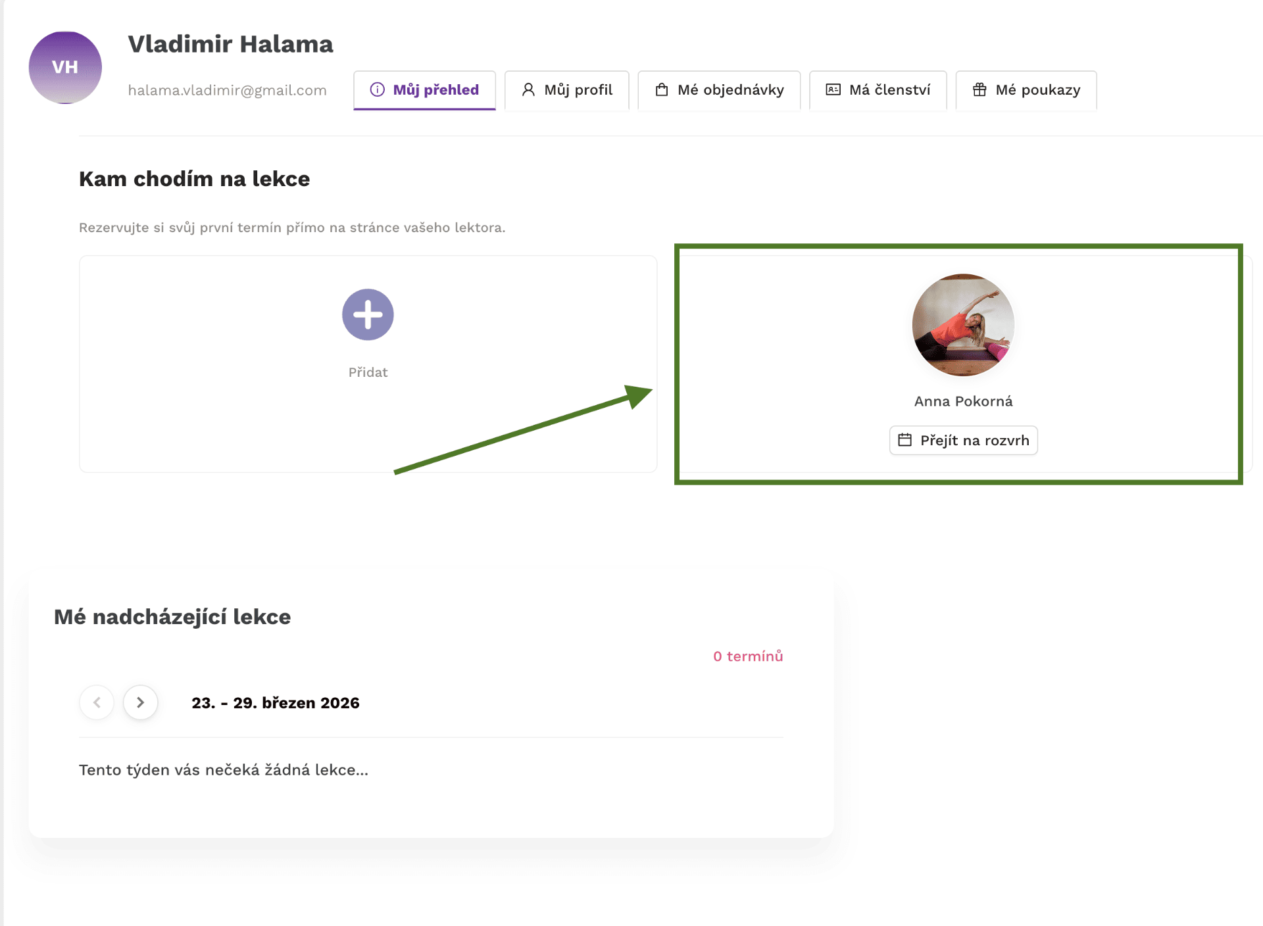1263x926 pixels.
Task: Open Anna Pokorná's profile photo
Action: pos(963,325)
